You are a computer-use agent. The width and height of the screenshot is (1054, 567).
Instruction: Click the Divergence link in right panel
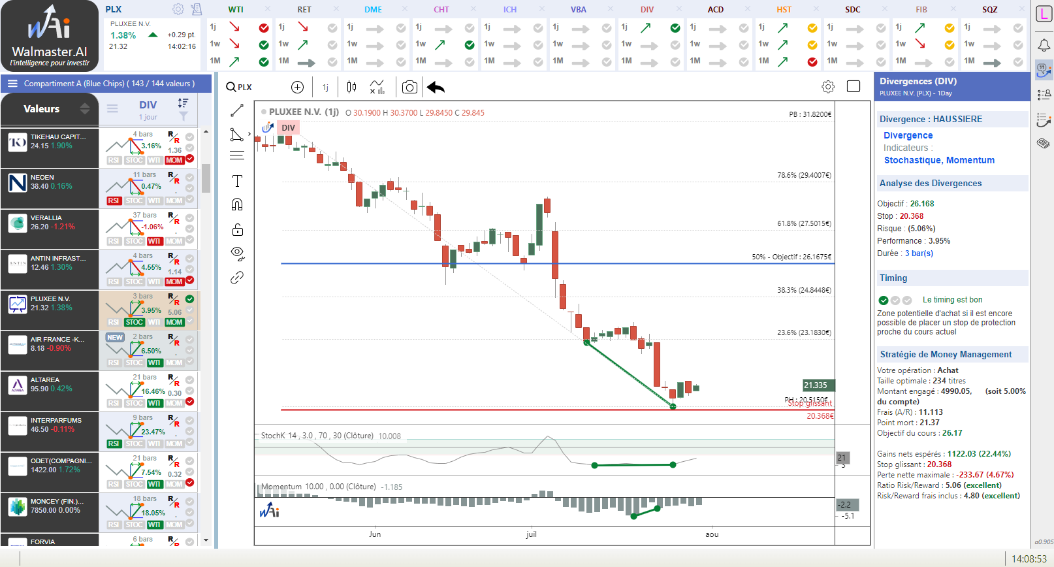point(908,135)
